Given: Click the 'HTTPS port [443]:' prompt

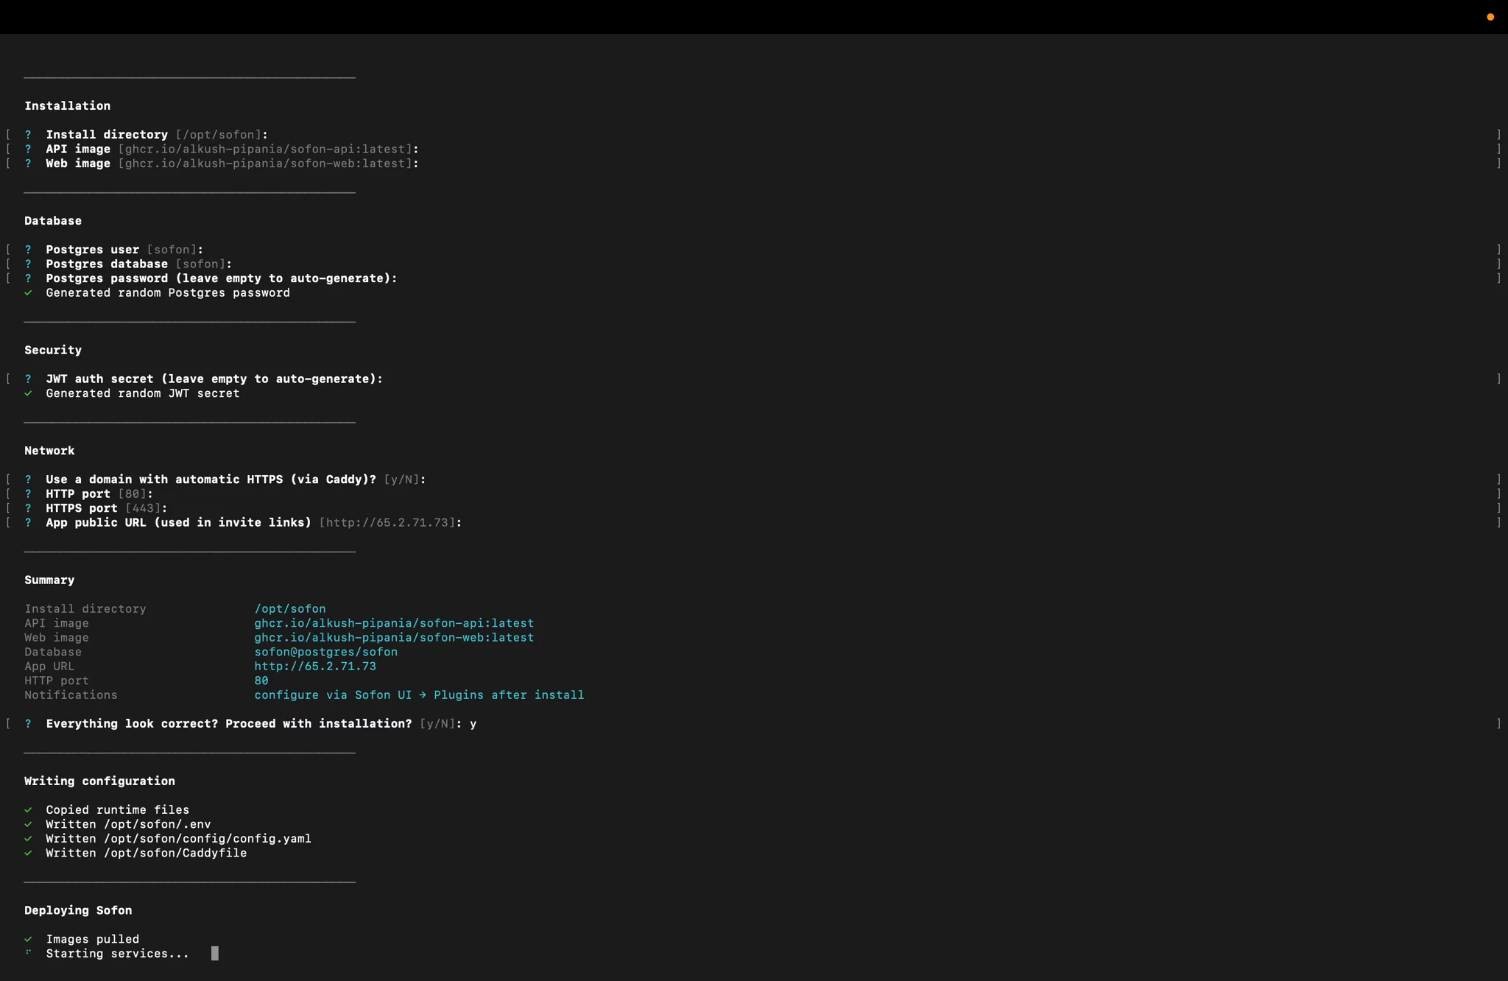Looking at the screenshot, I should [x=107, y=508].
